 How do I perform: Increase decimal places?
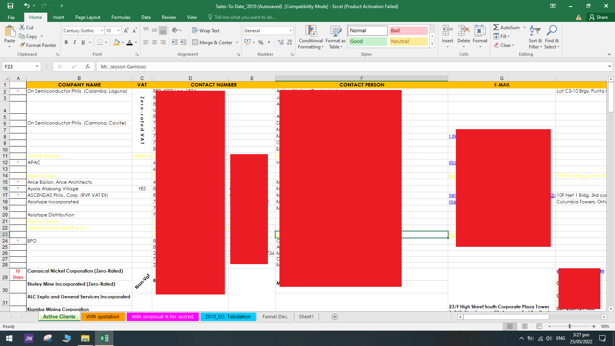281,43
